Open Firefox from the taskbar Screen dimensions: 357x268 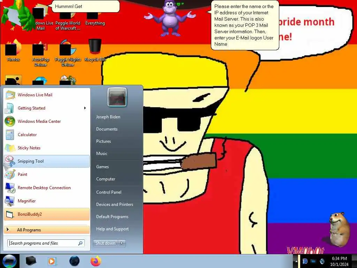(x=96, y=261)
